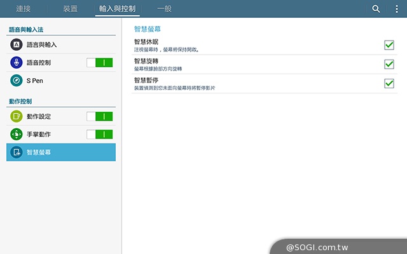
Task: Click the 智慧螢幕 screen icon
Action: [17, 152]
